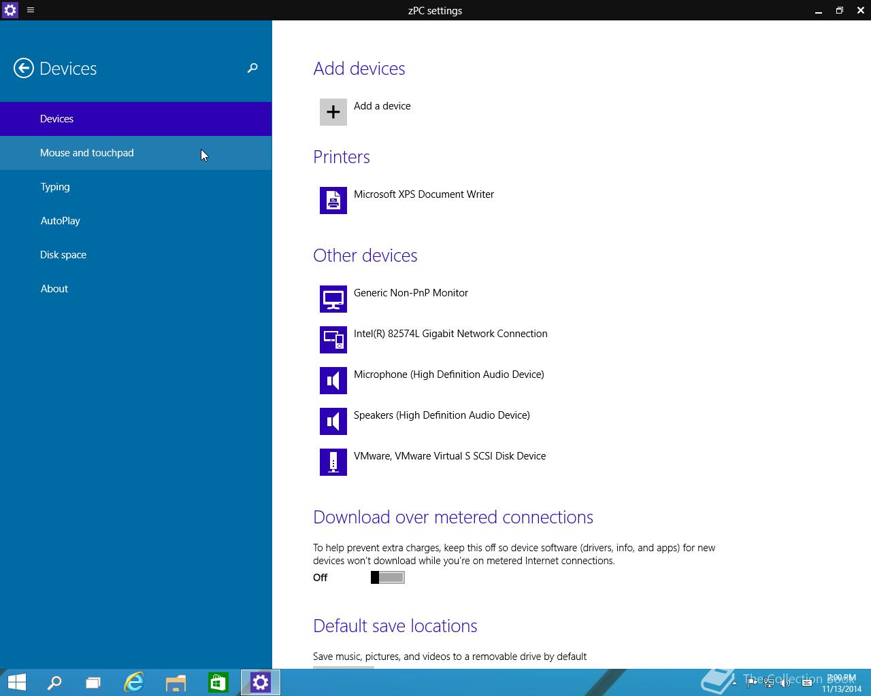Click the 'Add a device' label
The width and height of the screenshot is (871, 696).
382,106
